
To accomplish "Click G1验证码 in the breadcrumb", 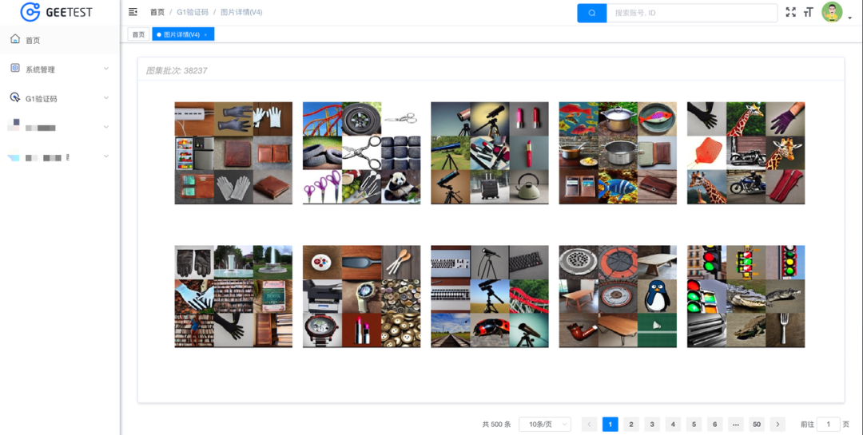I will click(193, 12).
